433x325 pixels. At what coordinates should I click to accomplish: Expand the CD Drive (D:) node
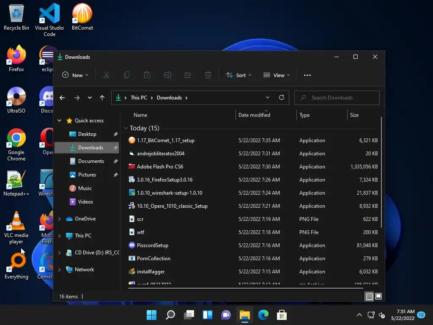pyautogui.click(x=59, y=253)
